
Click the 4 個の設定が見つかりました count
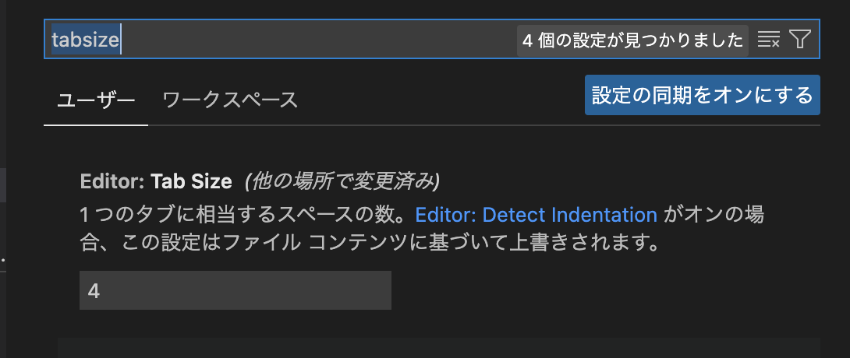632,40
